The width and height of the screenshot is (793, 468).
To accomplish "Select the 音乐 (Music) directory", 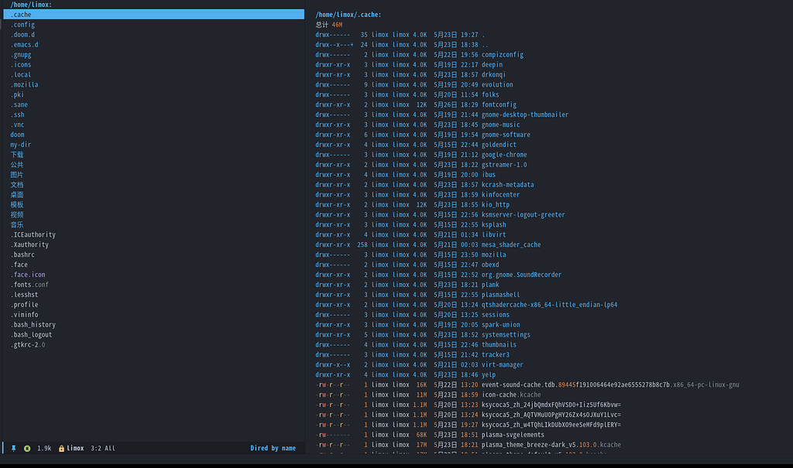I will coord(16,224).
